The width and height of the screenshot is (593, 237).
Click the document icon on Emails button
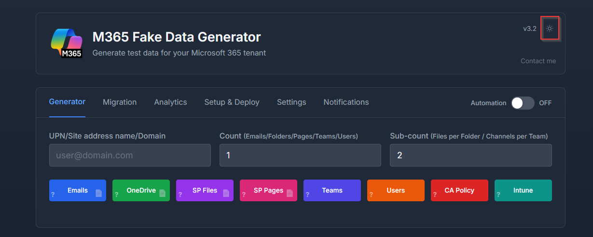tap(99, 194)
